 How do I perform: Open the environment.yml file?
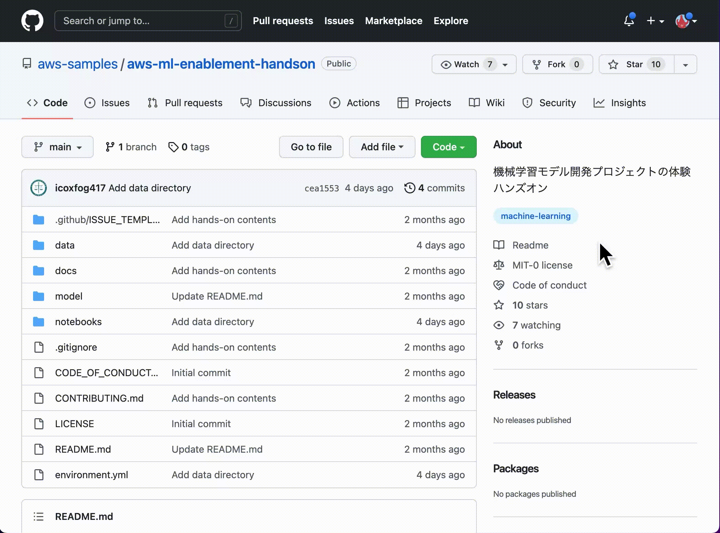click(x=92, y=475)
